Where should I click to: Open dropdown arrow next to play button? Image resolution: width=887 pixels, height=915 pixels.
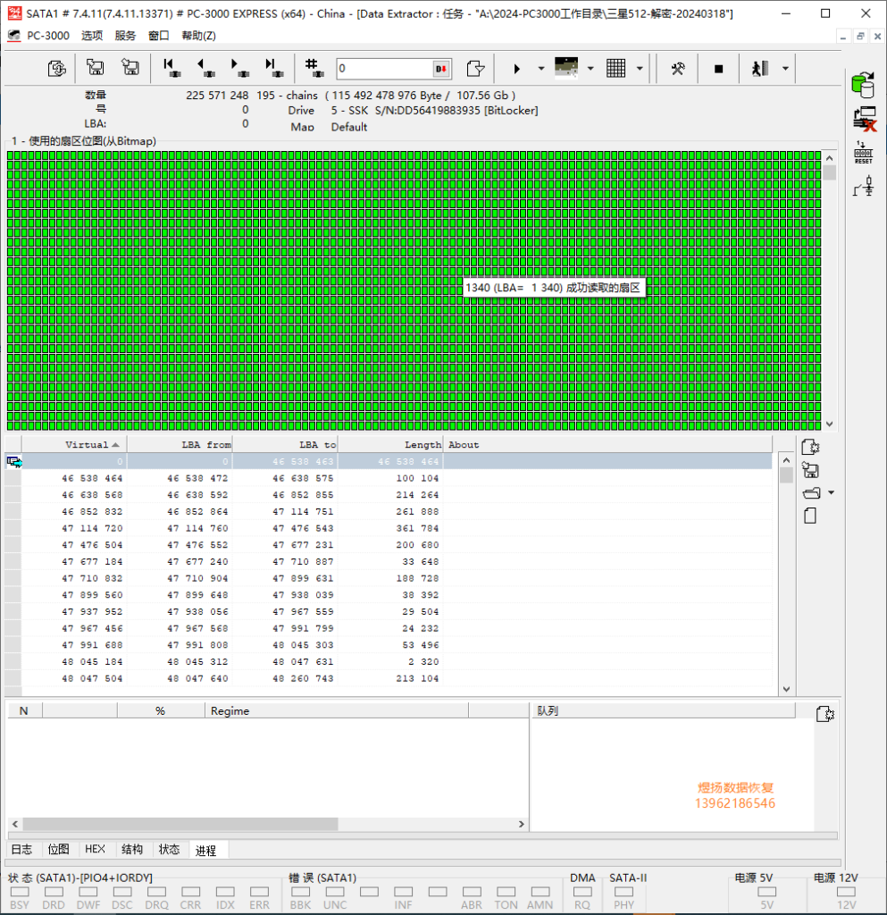[541, 69]
